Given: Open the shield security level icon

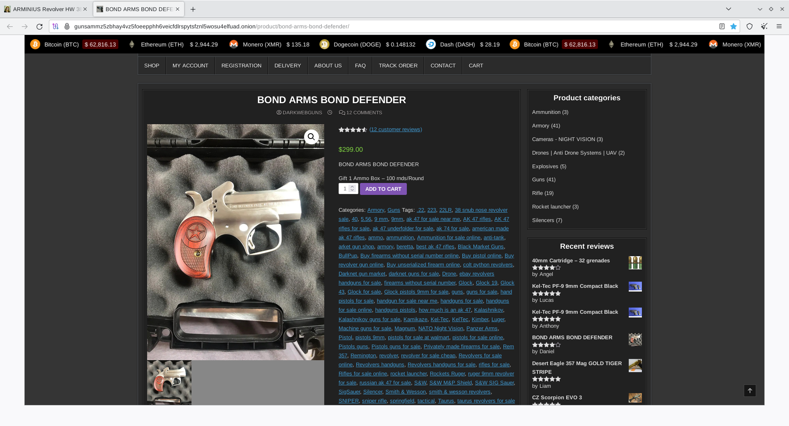Looking at the screenshot, I should [x=750, y=26].
